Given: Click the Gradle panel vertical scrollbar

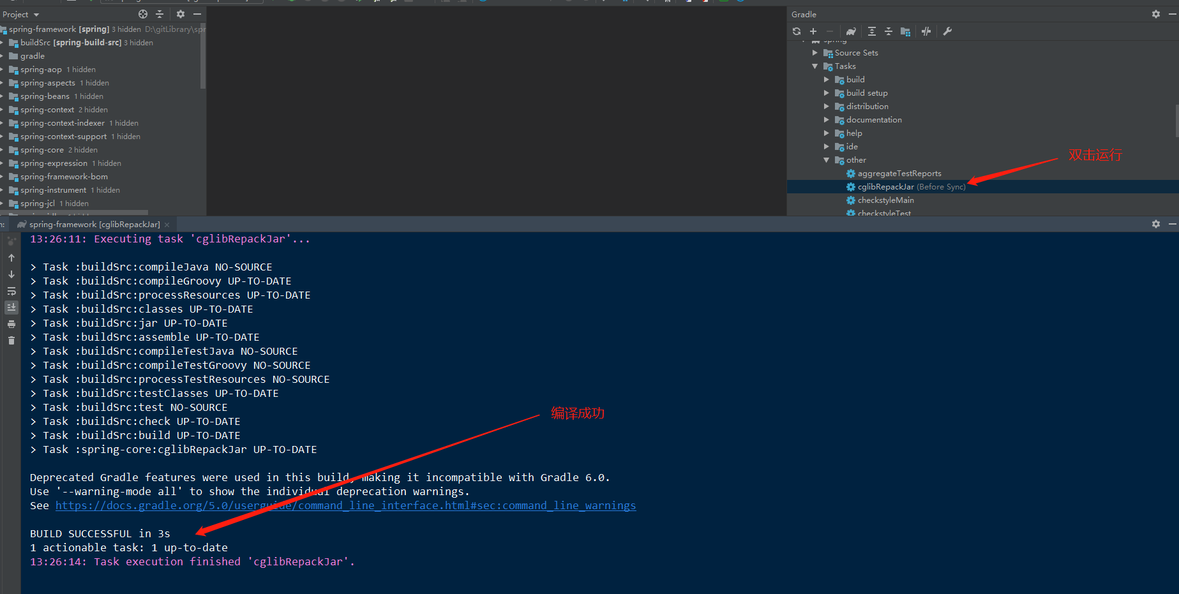Looking at the screenshot, I should [x=1176, y=121].
